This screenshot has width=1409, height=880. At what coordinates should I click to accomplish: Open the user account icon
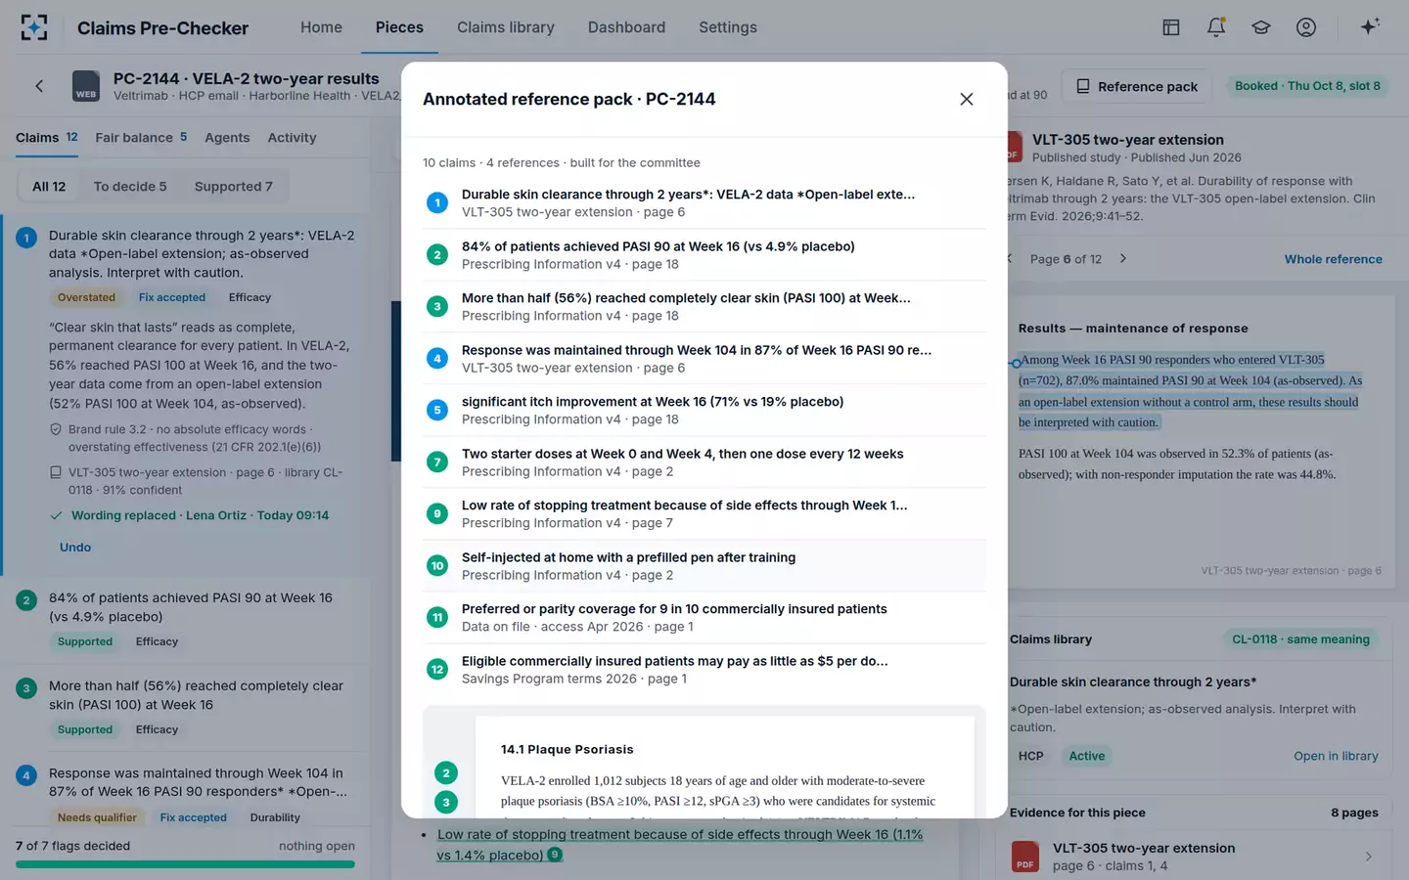1306,27
